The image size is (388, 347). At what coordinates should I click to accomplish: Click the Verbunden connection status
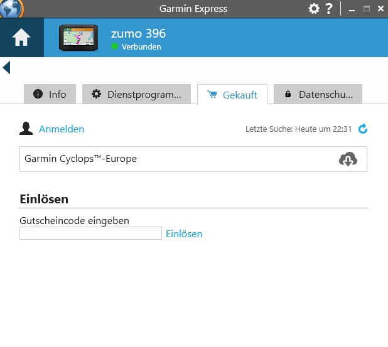click(x=141, y=46)
